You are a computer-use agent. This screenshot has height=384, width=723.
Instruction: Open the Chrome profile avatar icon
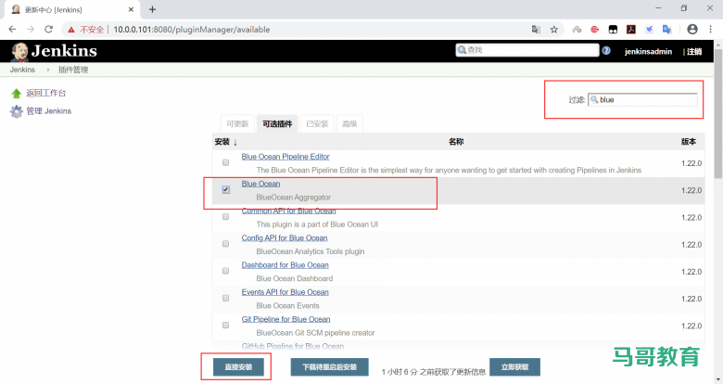[692, 29]
